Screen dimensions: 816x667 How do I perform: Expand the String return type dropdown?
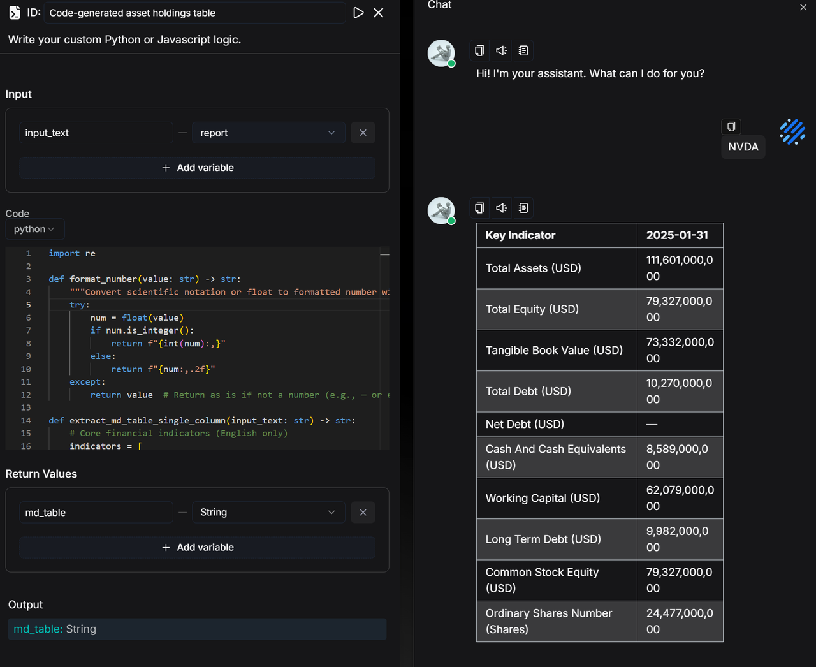tap(268, 512)
